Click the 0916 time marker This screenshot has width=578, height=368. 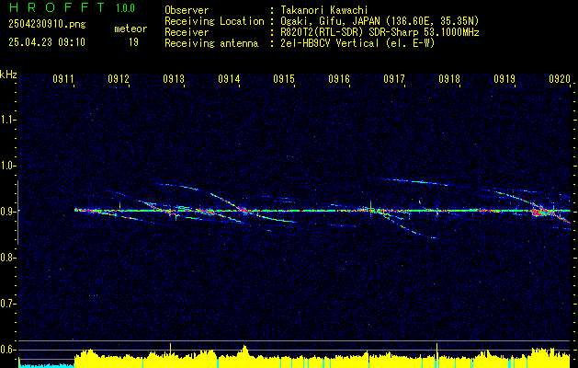(339, 78)
